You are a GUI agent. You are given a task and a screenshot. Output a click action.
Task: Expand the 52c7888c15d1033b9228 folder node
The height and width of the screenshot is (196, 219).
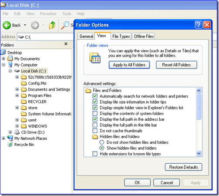click(17, 77)
